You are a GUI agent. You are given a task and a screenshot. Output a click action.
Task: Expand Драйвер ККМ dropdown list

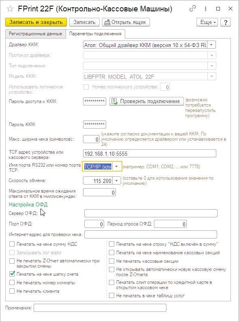click(212, 45)
